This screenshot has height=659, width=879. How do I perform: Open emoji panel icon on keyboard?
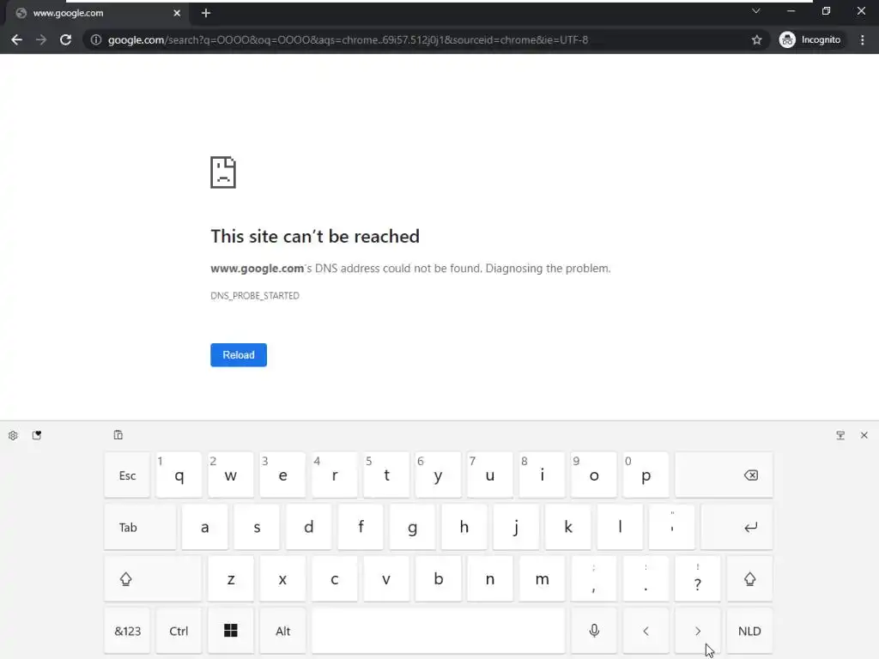coord(36,435)
